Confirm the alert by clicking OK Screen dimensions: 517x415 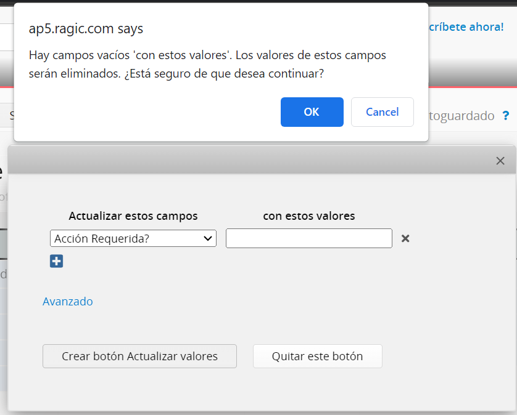tap(312, 112)
